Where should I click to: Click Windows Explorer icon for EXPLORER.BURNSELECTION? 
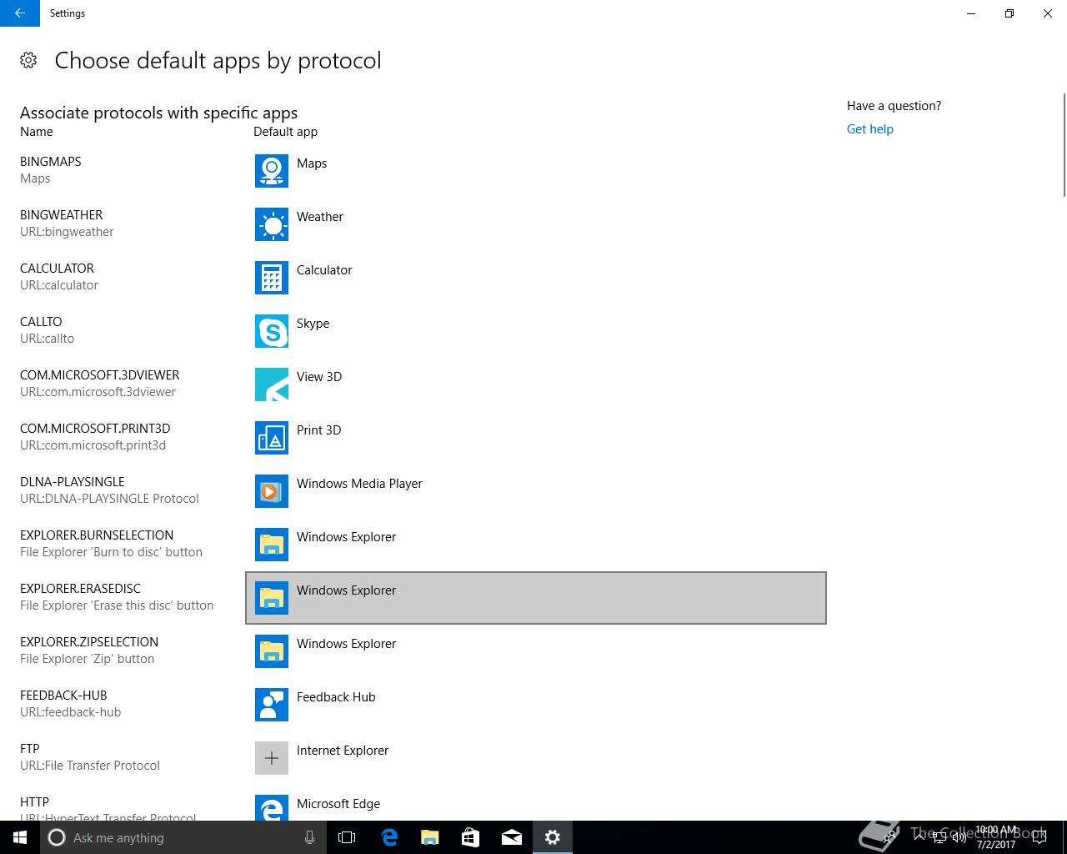tap(272, 545)
